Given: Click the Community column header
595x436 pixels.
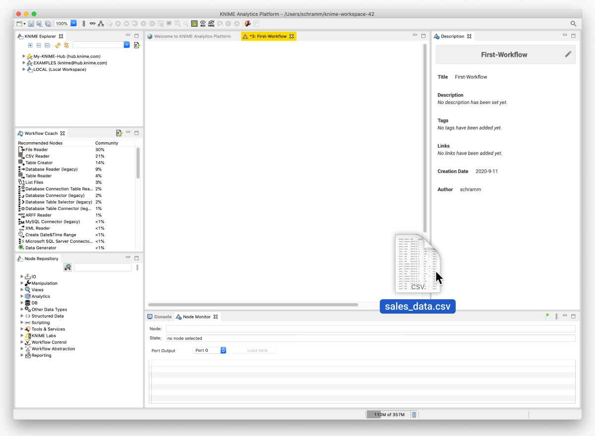Looking at the screenshot, I should pos(107,143).
